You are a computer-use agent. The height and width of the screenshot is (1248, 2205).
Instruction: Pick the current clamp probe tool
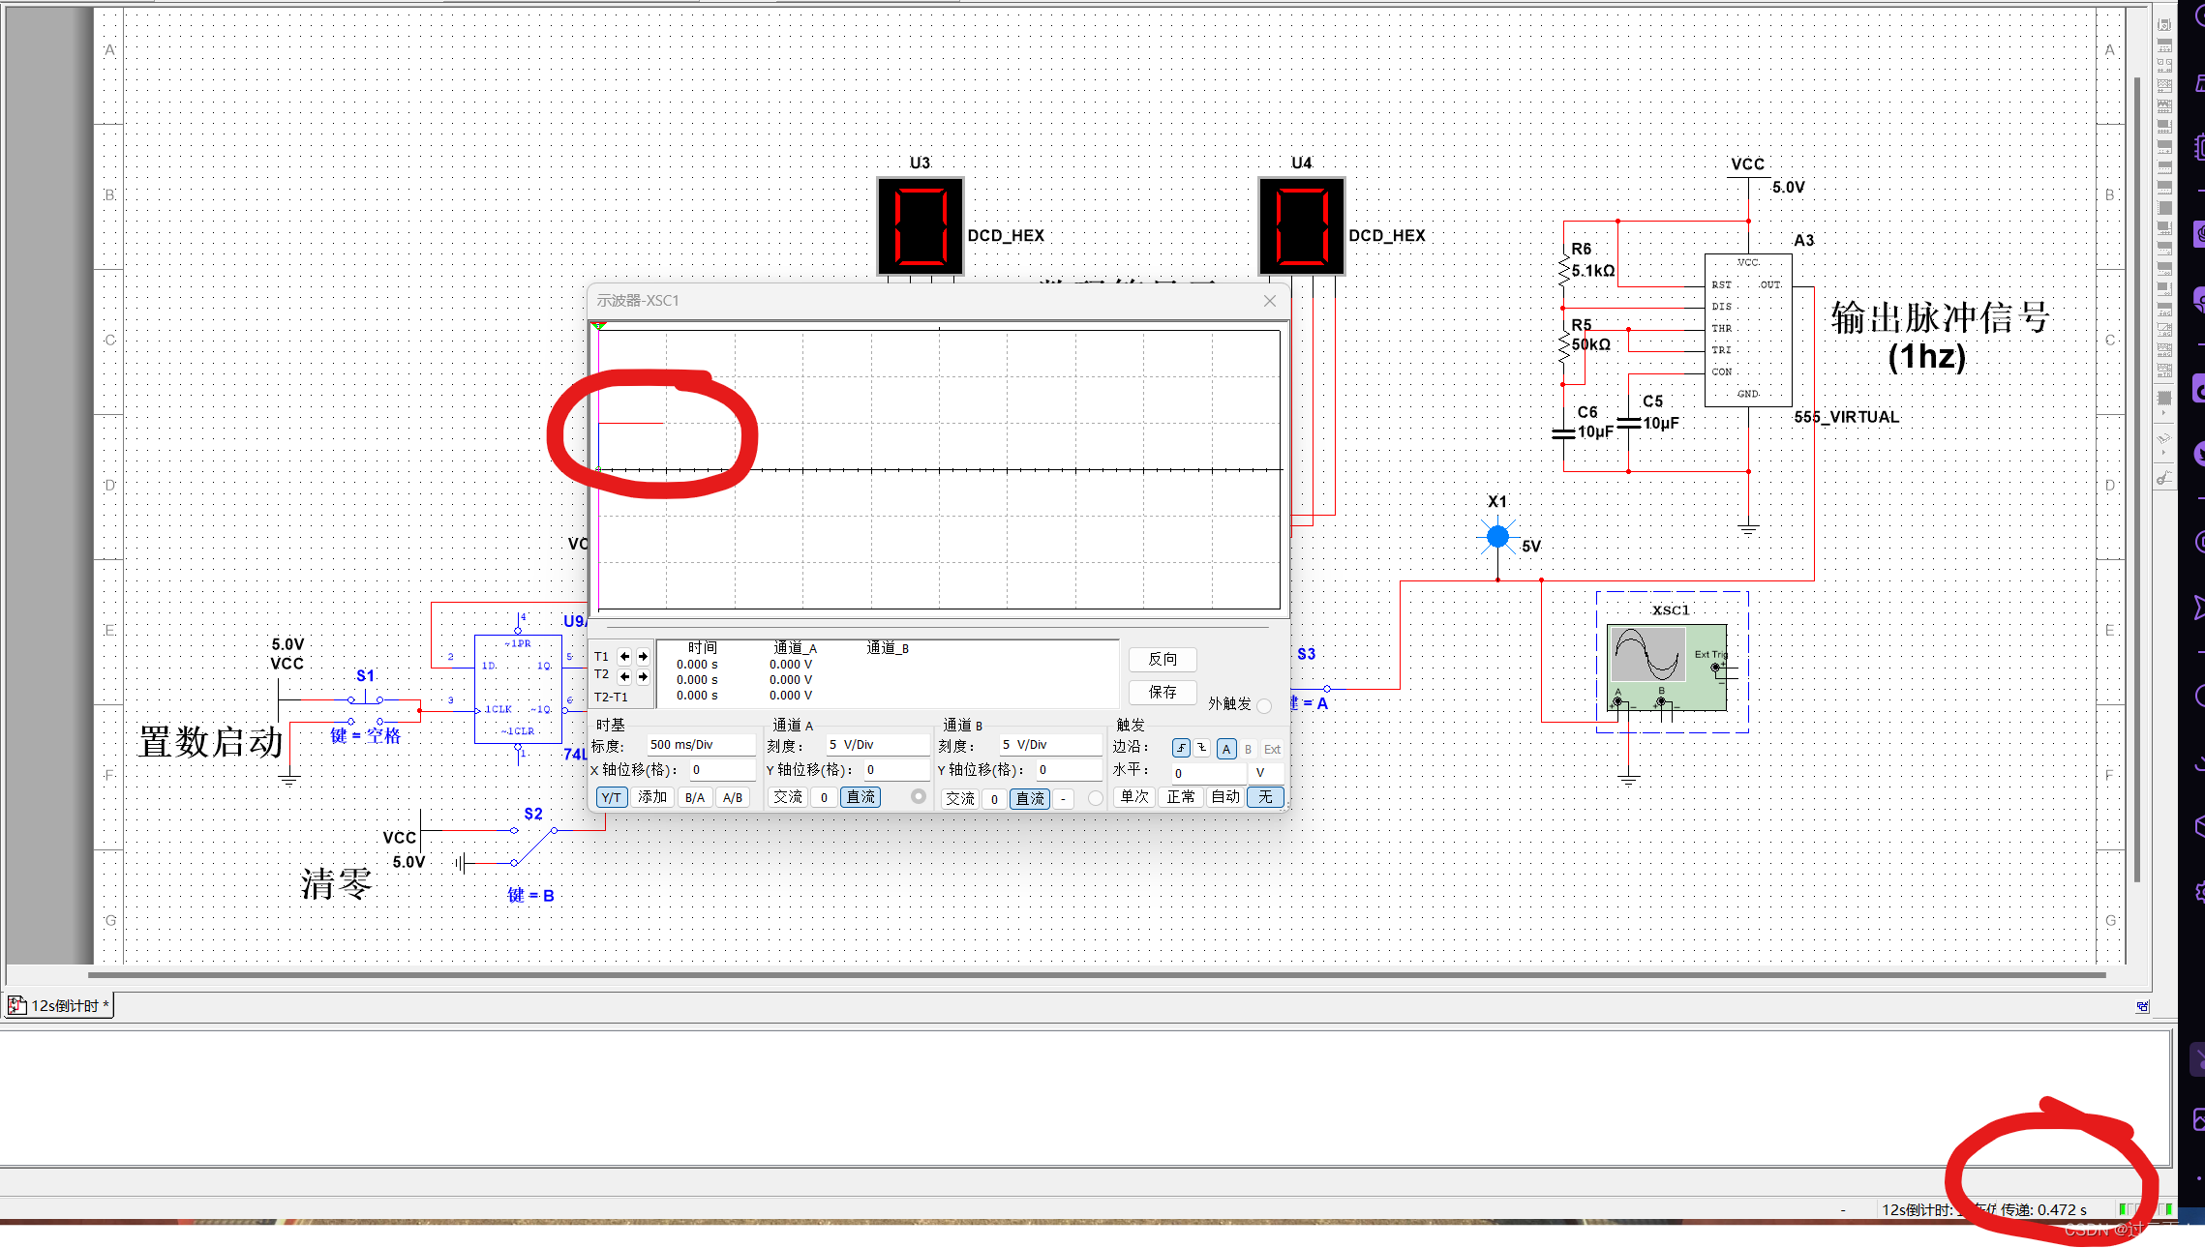(x=2164, y=477)
